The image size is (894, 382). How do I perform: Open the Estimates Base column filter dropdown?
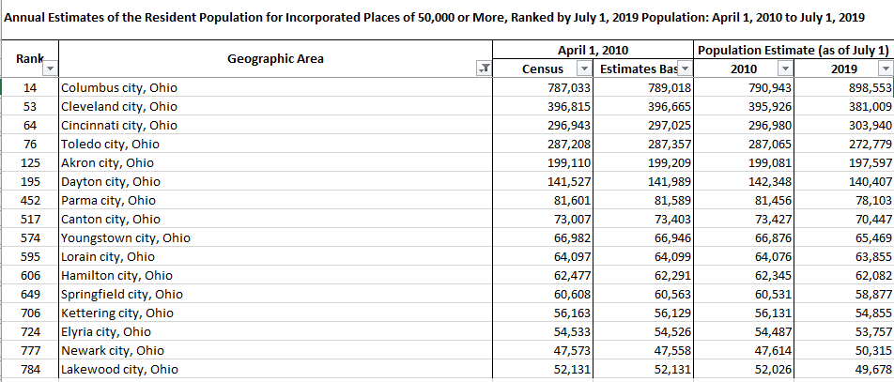685,69
